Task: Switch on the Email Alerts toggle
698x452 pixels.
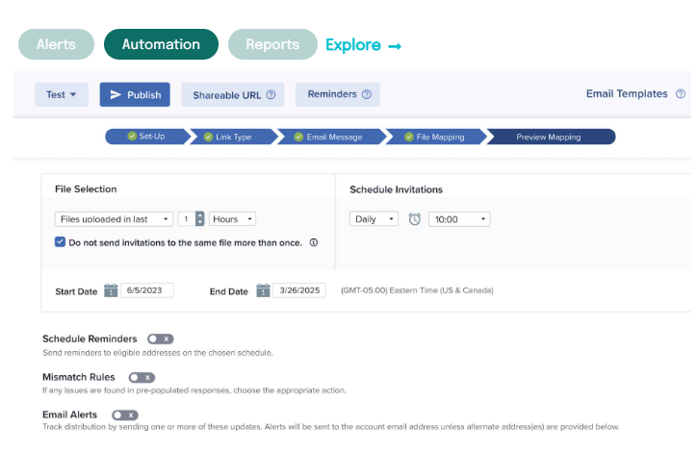Action: pos(125,415)
